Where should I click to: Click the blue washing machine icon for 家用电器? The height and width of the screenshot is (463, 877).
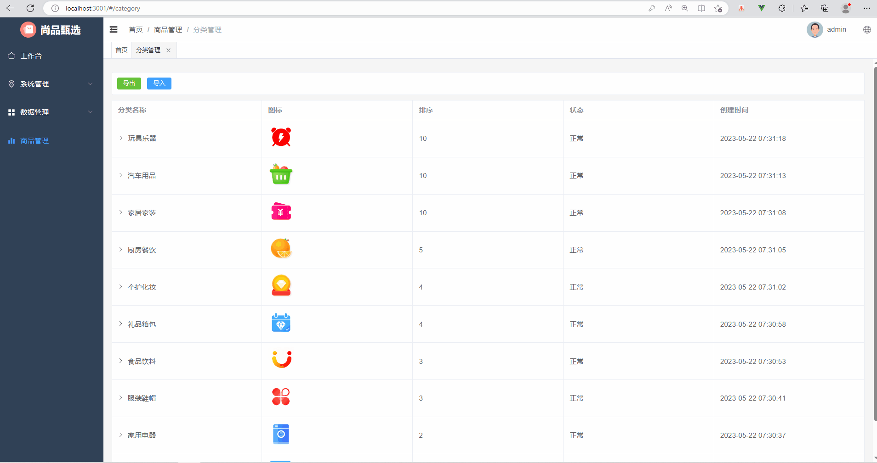click(281, 434)
